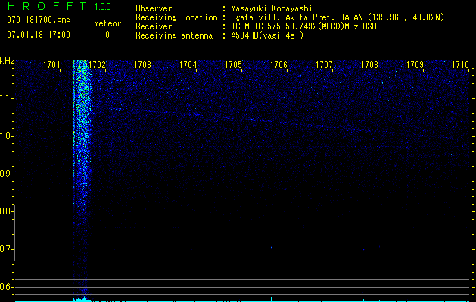Click time marker 1708
The image size is (476, 302).
[370, 64]
